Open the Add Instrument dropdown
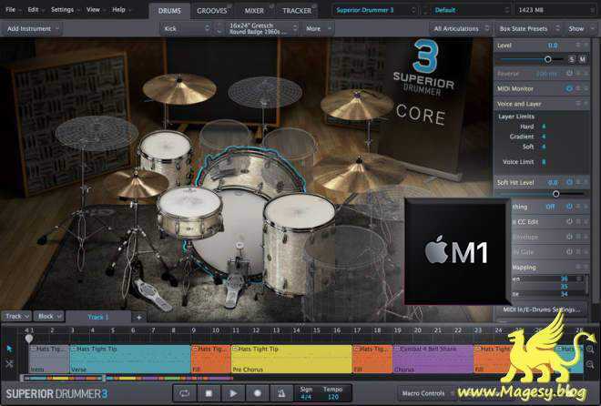This screenshot has width=601, height=406. pyautogui.click(x=32, y=29)
